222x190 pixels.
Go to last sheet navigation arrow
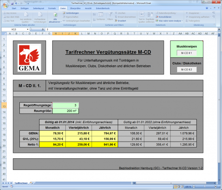tap(11, 183)
